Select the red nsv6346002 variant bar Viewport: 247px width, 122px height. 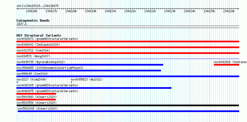[x=128, y=47]
